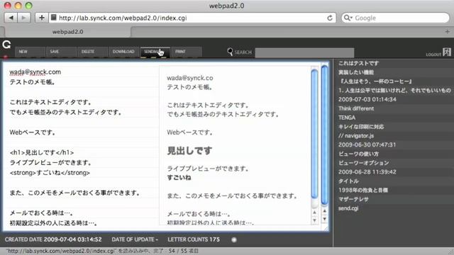Image resolution: width=454 pixels, height=255 pixels.
Task: Click the wada@synck.com line in the editor
Action: pyautogui.click(x=35, y=72)
